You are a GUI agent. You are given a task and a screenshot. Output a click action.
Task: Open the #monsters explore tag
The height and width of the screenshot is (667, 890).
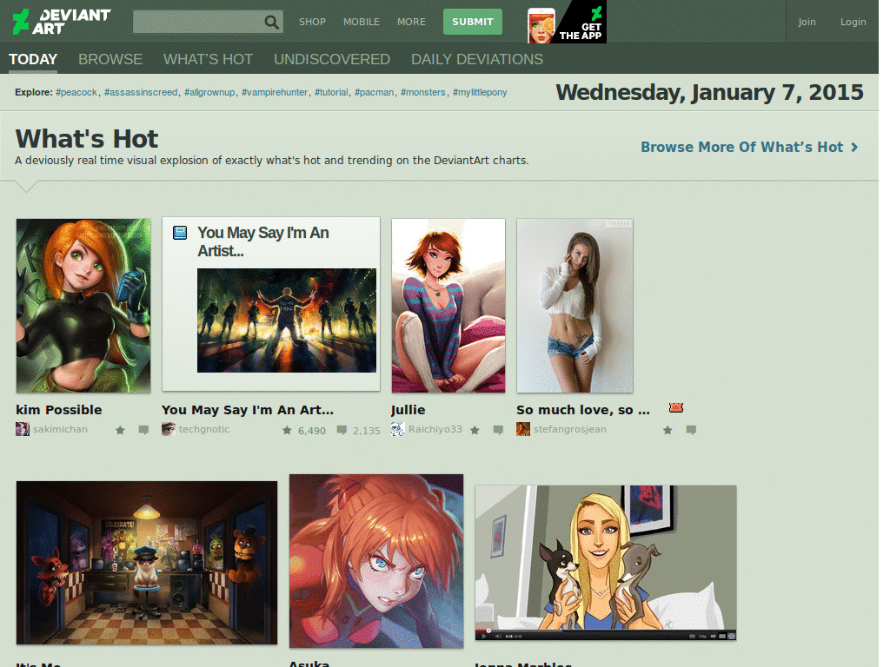point(423,92)
